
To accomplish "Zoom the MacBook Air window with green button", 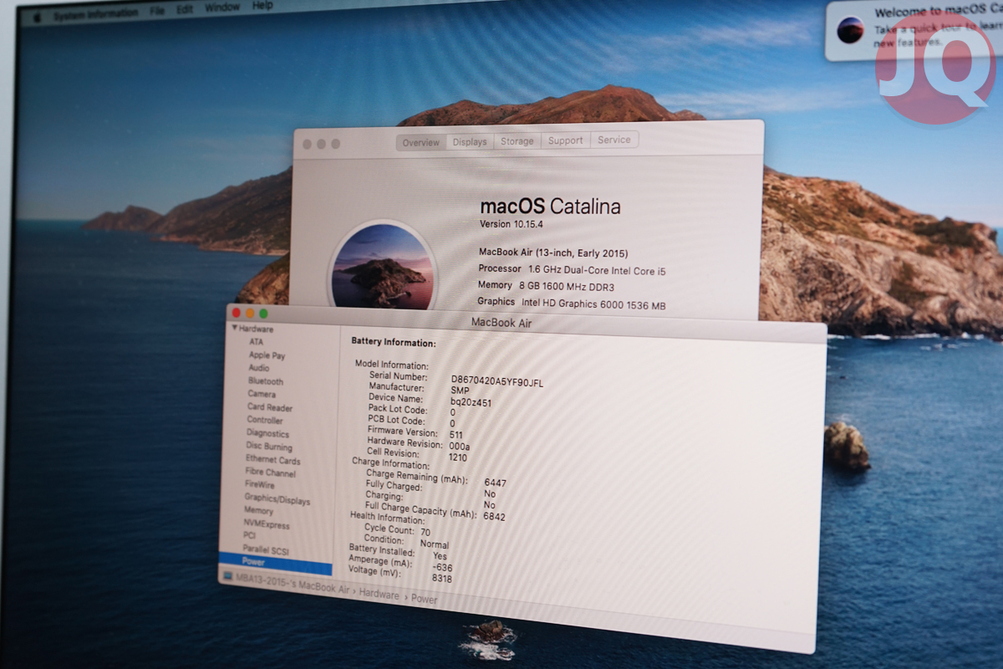I will pos(263,314).
